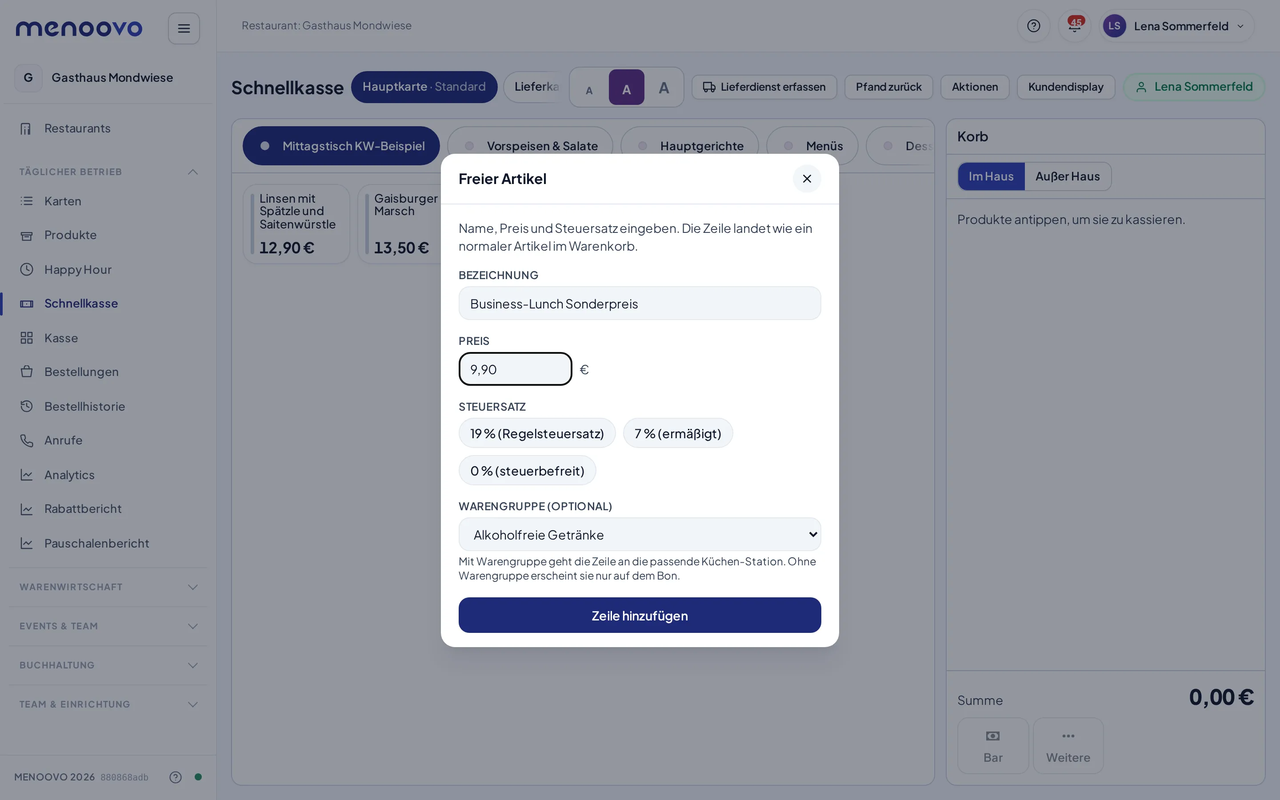
Task: Select 7 % (ermäßigt) tax rate
Action: point(677,433)
